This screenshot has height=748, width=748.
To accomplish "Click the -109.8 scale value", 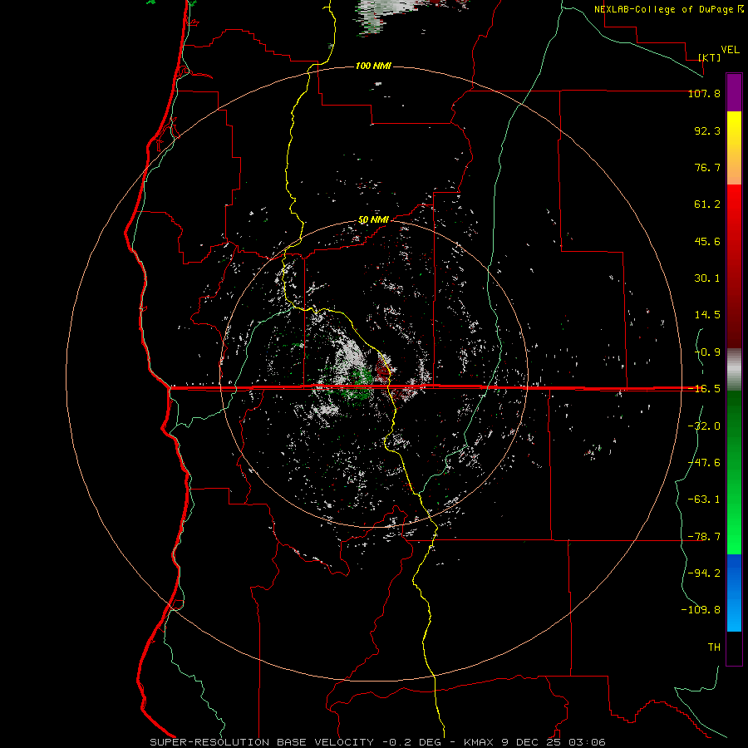I will (701, 610).
